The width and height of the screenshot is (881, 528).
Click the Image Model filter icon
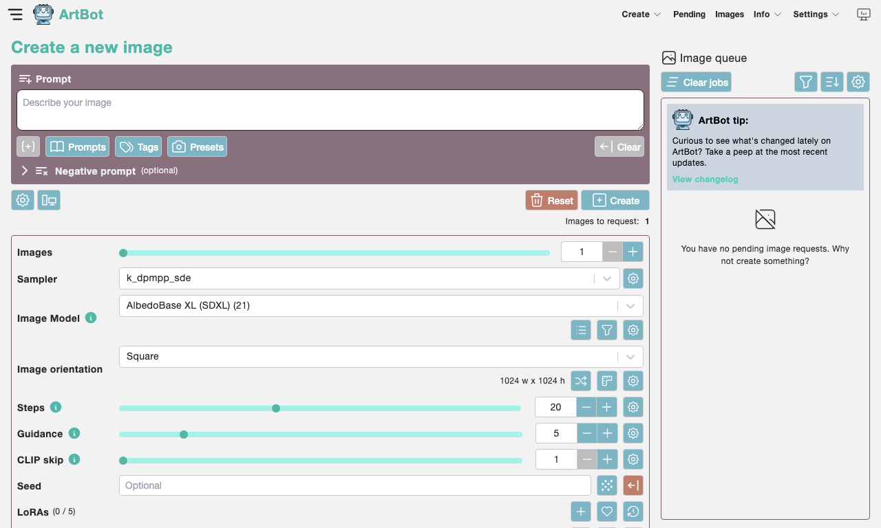coord(607,330)
